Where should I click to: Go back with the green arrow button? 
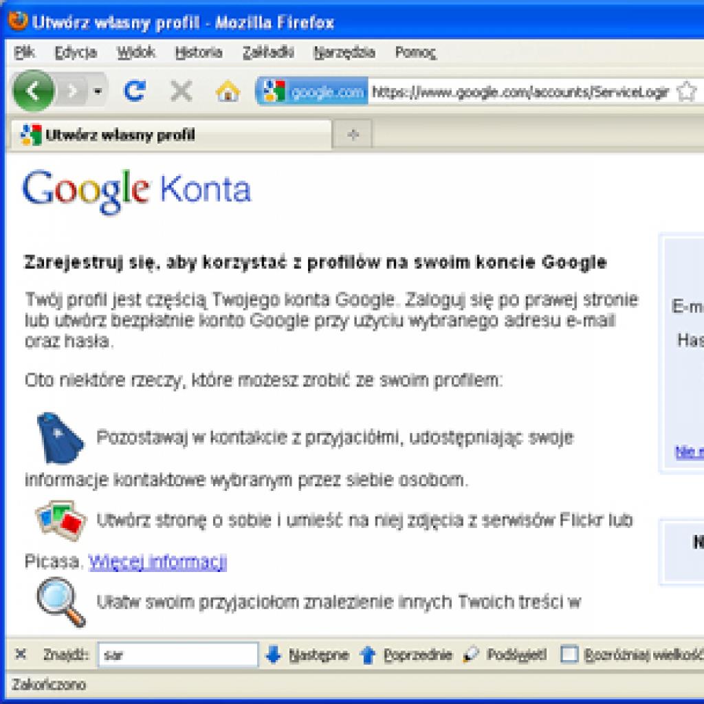coord(34,91)
